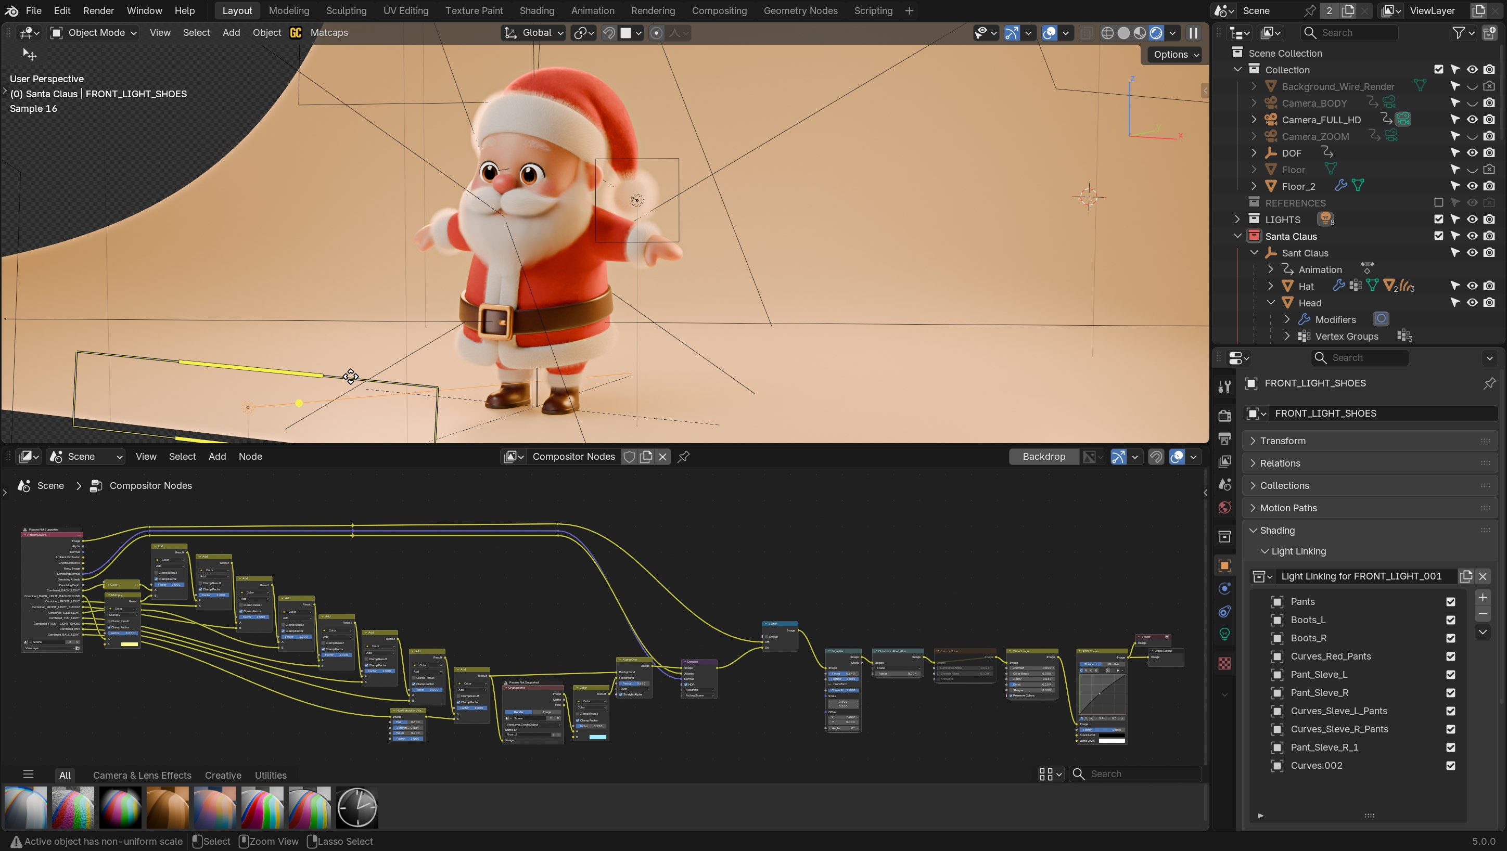Open the Object properties tab

coord(1224,565)
